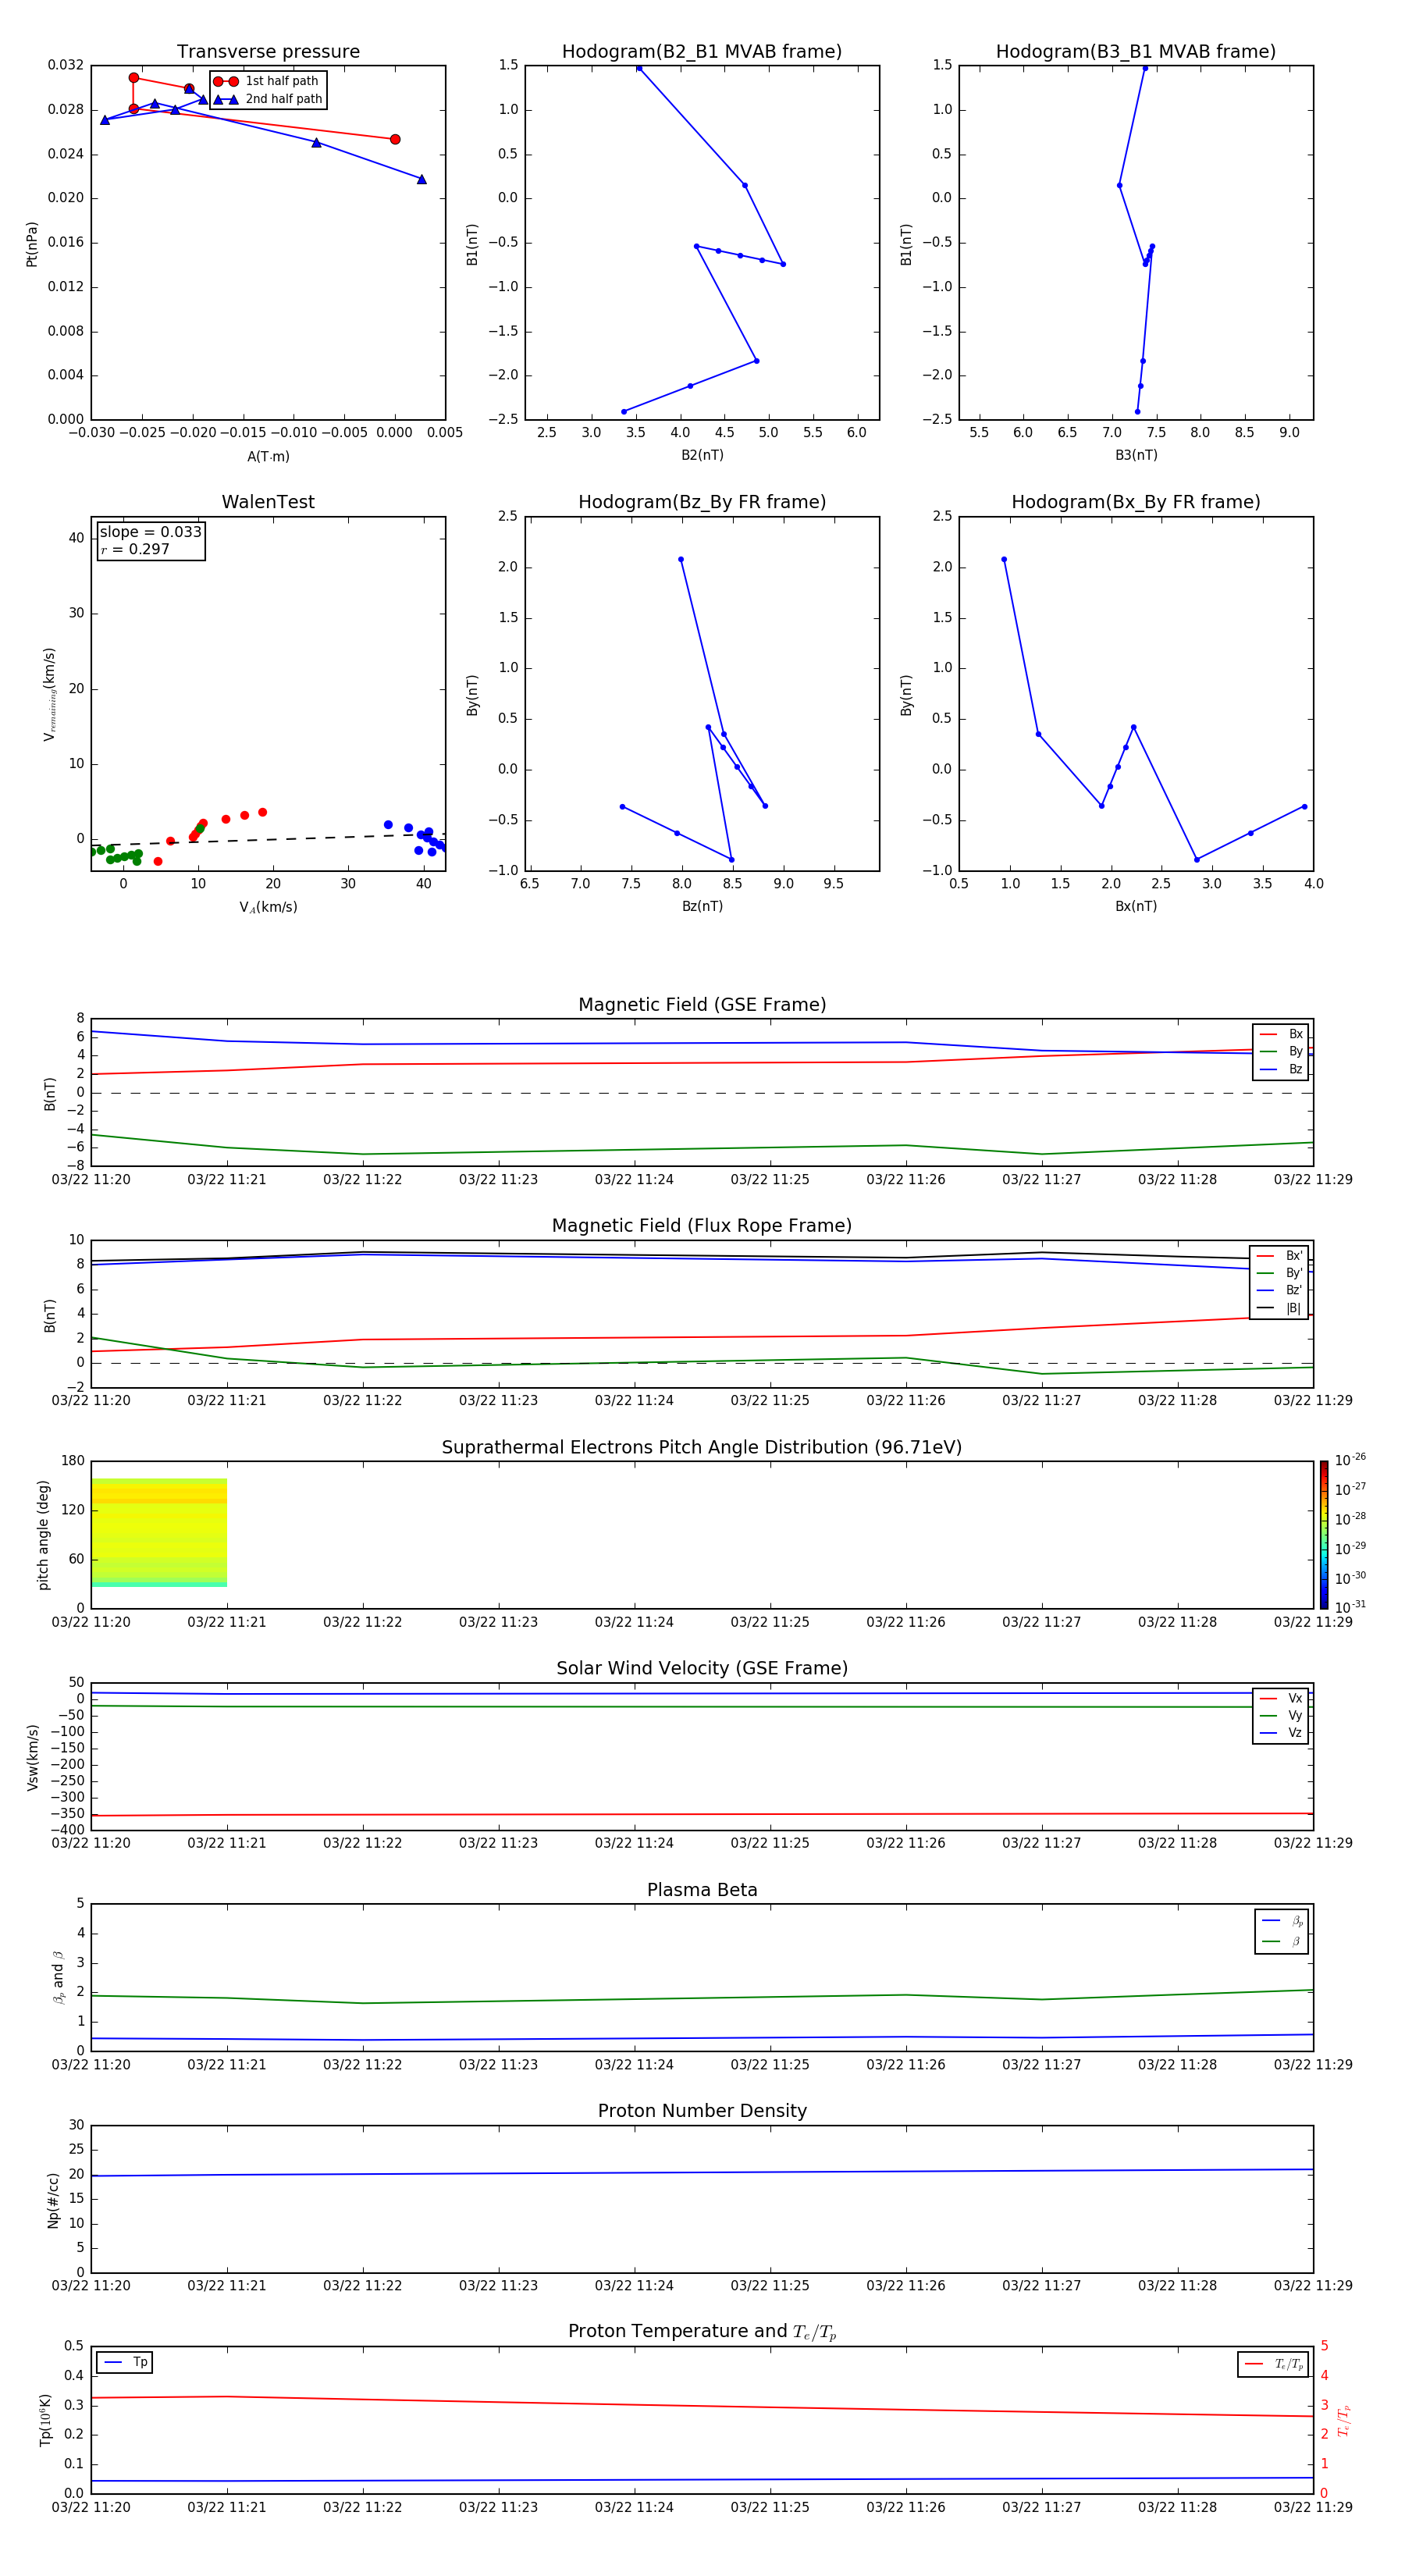This screenshot has width=1405, height=2576.
Task: Click the 'Proton Number Density' plot title
Action: tap(702, 2111)
